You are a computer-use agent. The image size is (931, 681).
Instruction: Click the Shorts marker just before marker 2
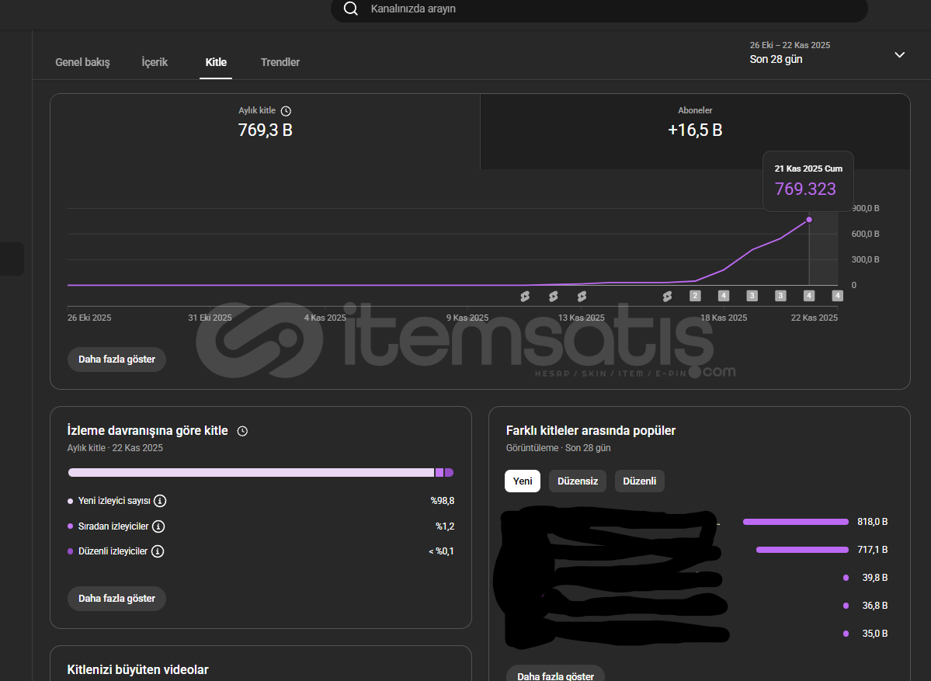[667, 296]
